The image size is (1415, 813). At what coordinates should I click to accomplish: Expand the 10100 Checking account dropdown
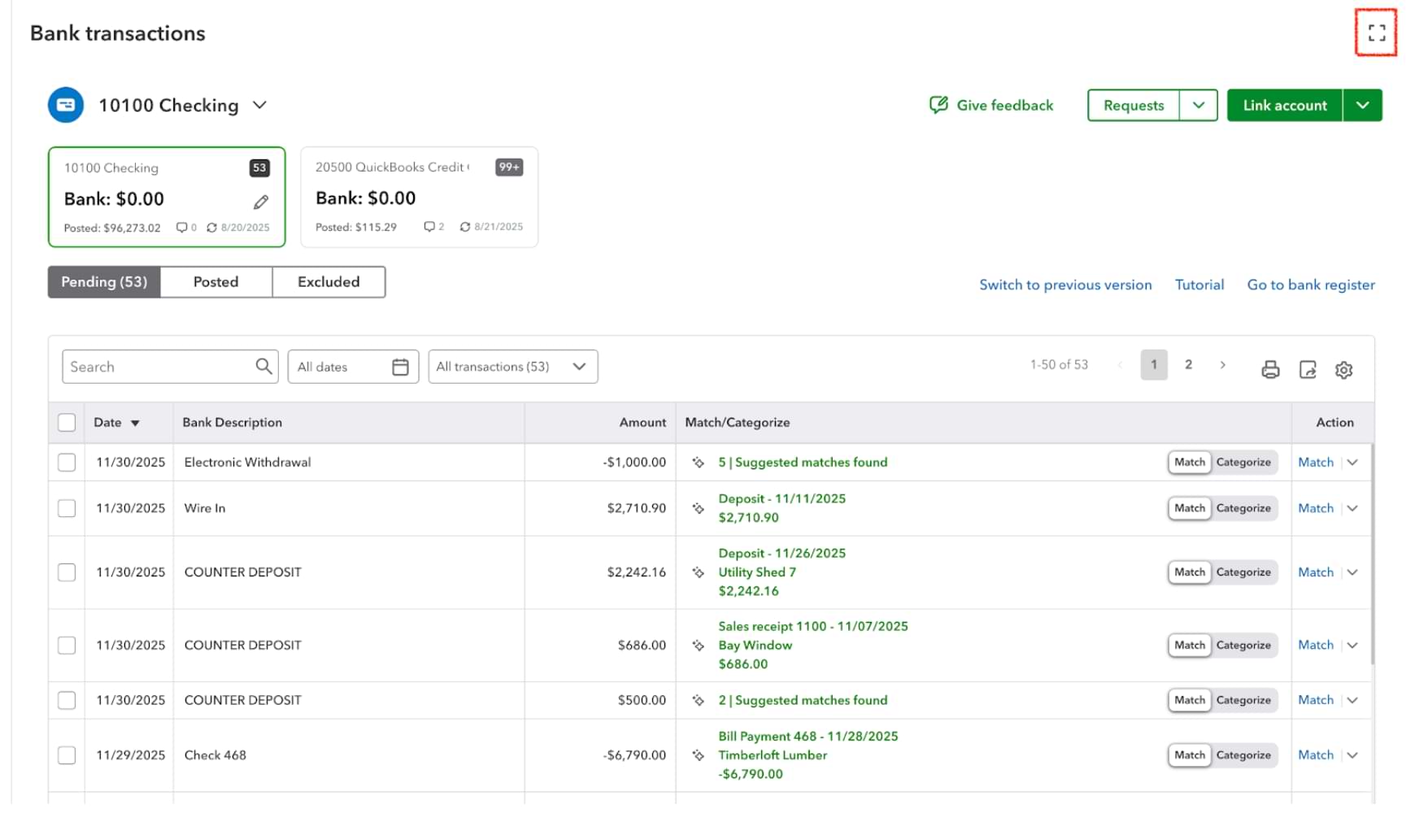[259, 105]
